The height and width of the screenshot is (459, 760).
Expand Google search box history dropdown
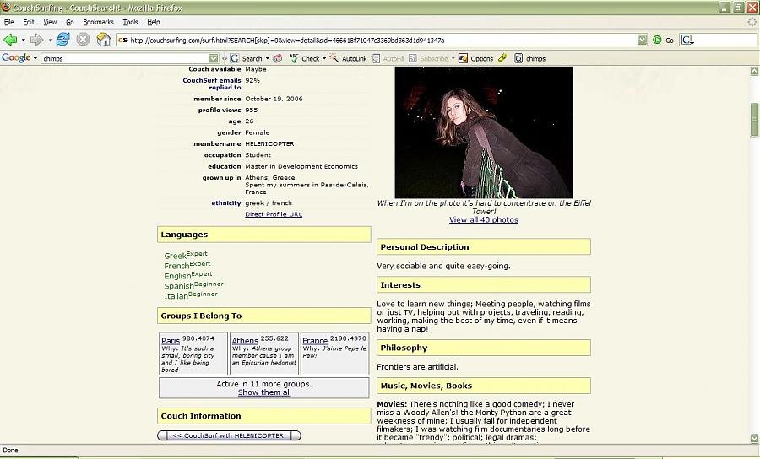tap(214, 58)
